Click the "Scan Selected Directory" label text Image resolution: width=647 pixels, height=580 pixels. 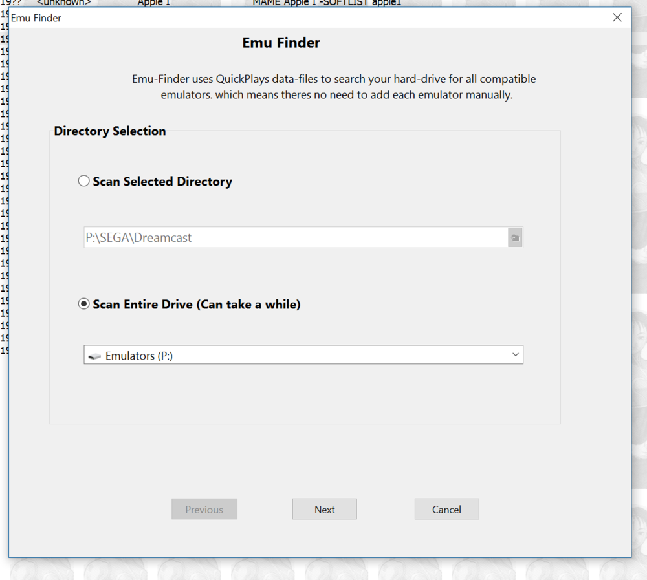click(x=162, y=182)
